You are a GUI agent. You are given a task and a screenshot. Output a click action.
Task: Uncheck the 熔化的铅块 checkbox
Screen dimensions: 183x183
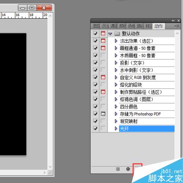coord(95,85)
